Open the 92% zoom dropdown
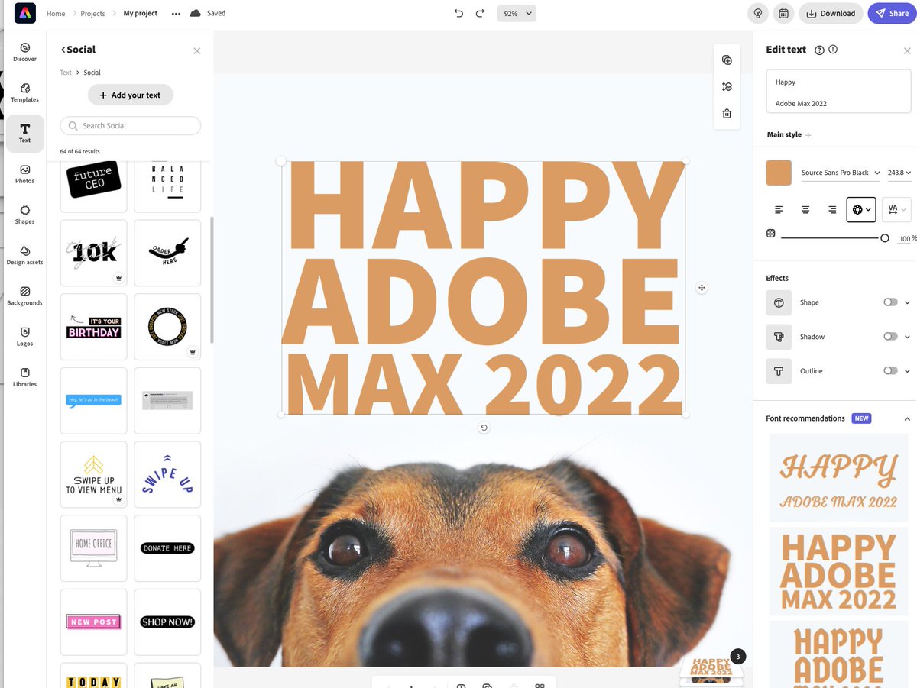 pyautogui.click(x=517, y=13)
